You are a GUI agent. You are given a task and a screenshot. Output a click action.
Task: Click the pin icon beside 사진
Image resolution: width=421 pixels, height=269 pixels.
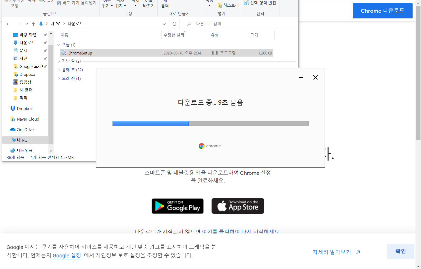pos(45,58)
